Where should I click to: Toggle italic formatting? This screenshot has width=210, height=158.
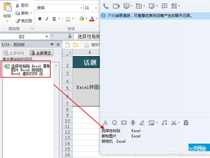[47, 19]
